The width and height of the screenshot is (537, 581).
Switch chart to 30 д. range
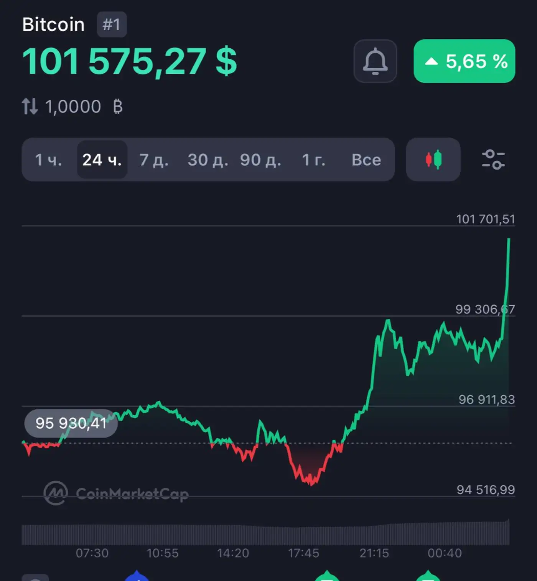pyautogui.click(x=208, y=160)
